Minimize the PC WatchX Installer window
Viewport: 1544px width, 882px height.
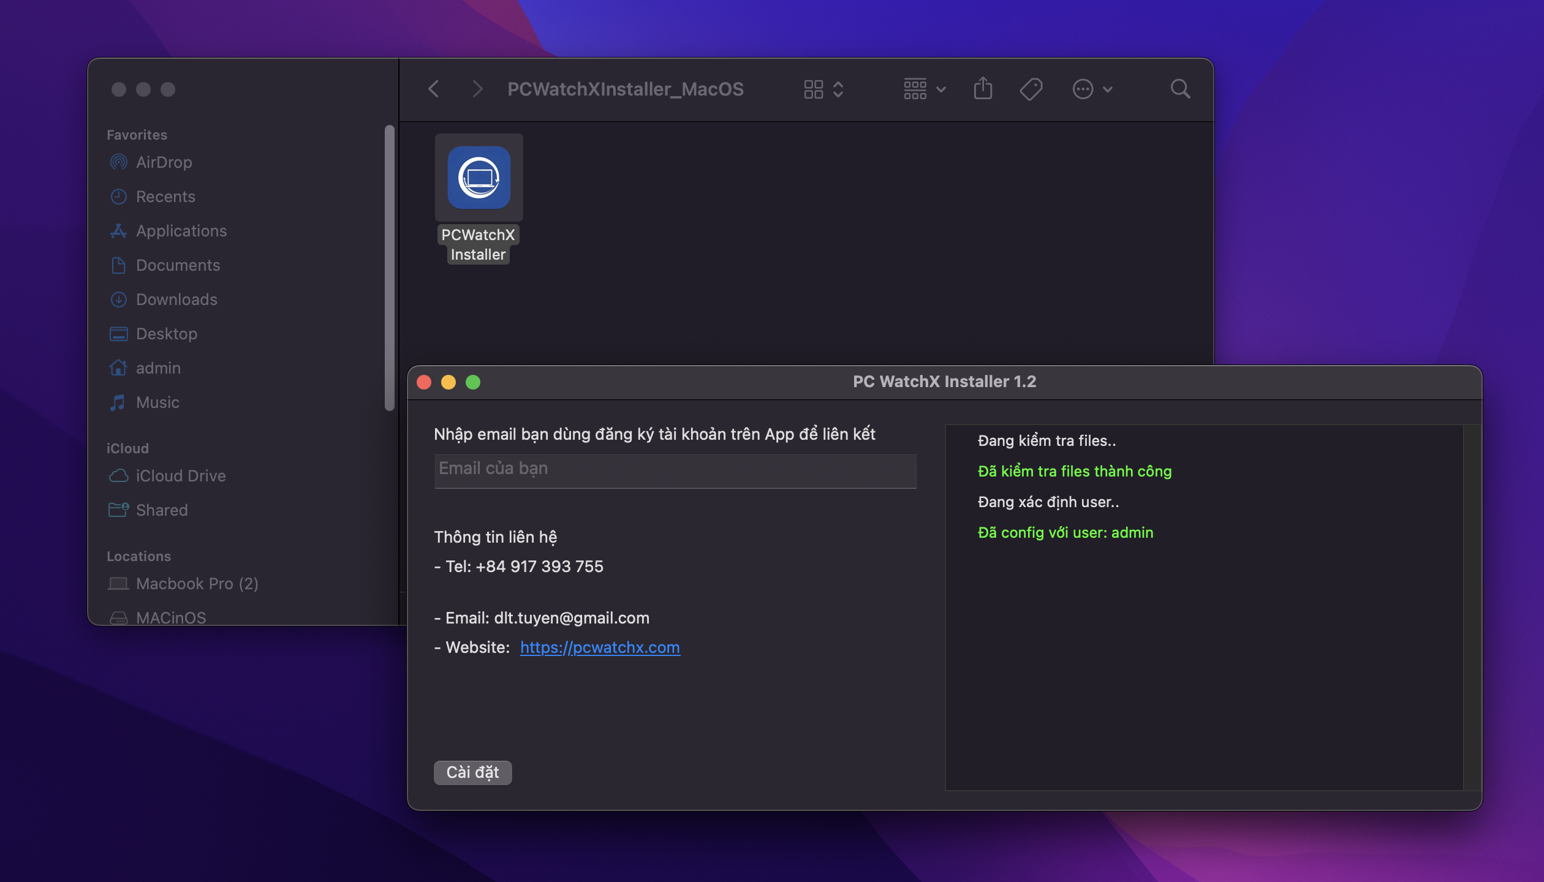click(x=448, y=382)
